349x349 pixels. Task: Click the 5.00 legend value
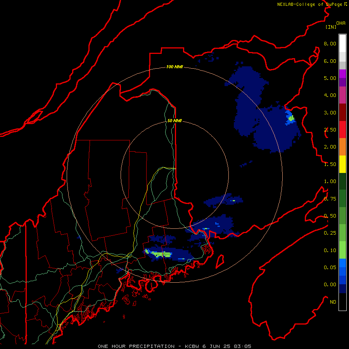click(330, 78)
